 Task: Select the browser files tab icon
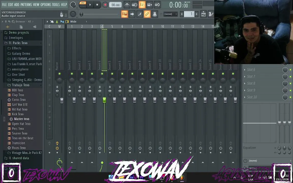point(21,27)
